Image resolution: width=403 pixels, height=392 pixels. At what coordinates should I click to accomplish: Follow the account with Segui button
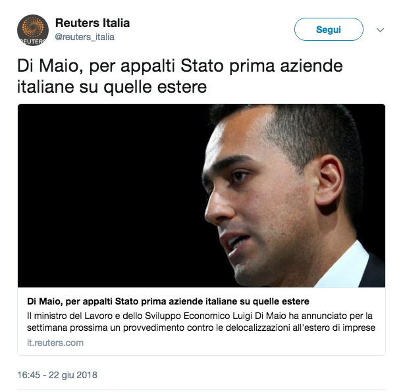[329, 29]
